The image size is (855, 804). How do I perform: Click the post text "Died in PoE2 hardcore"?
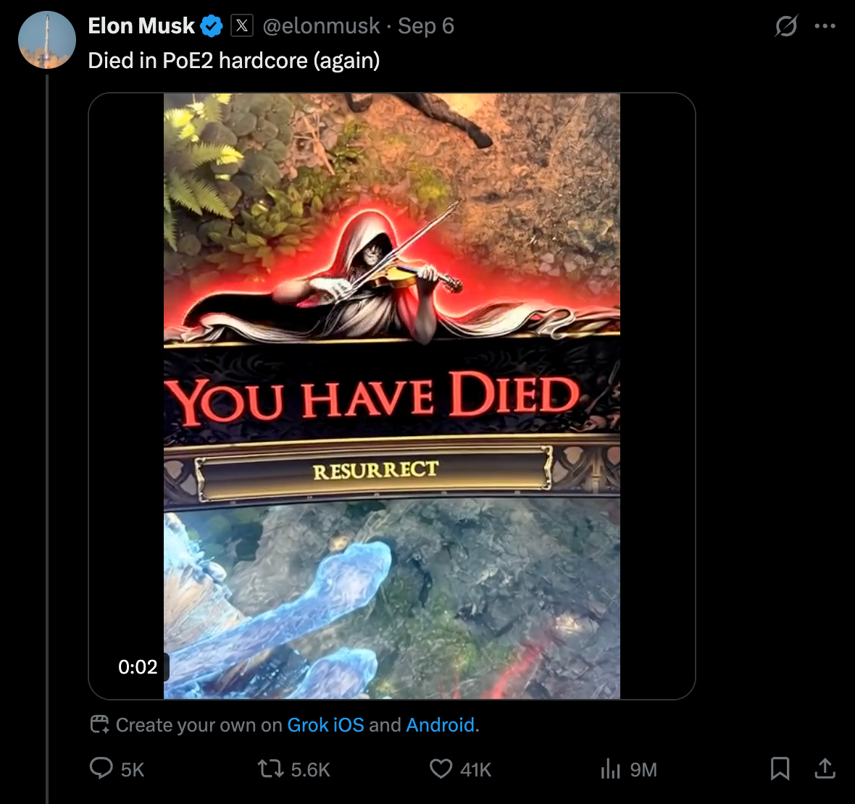click(233, 60)
